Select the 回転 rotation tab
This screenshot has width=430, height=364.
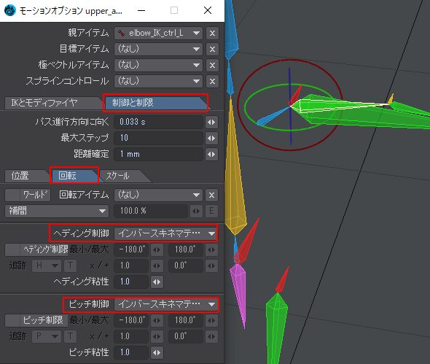click(x=74, y=176)
